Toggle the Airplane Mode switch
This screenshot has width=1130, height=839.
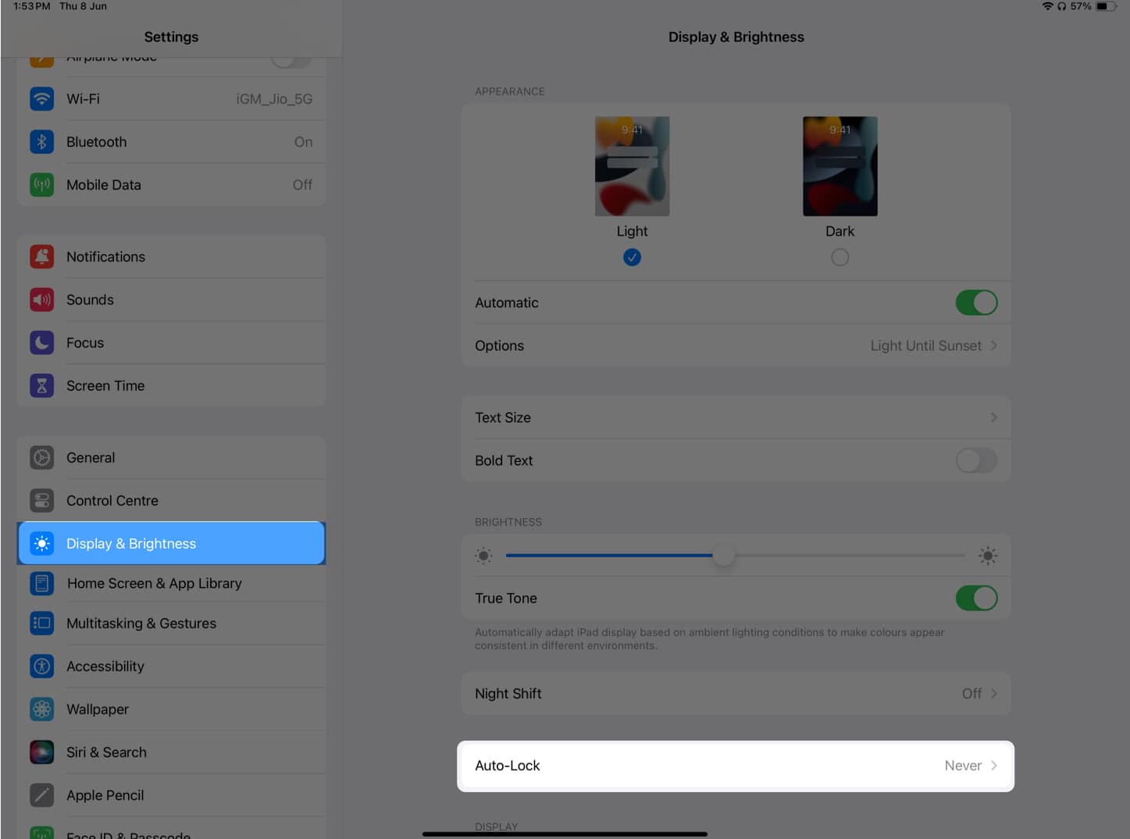(x=291, y=62)
